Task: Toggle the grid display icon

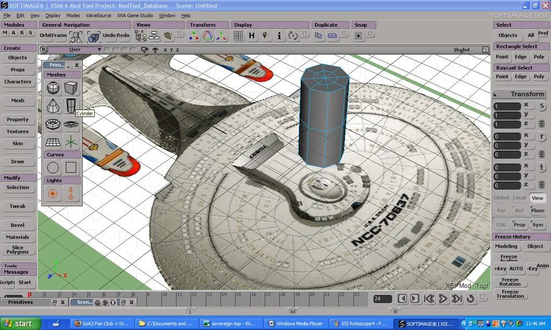Action: tap(238, 36)
